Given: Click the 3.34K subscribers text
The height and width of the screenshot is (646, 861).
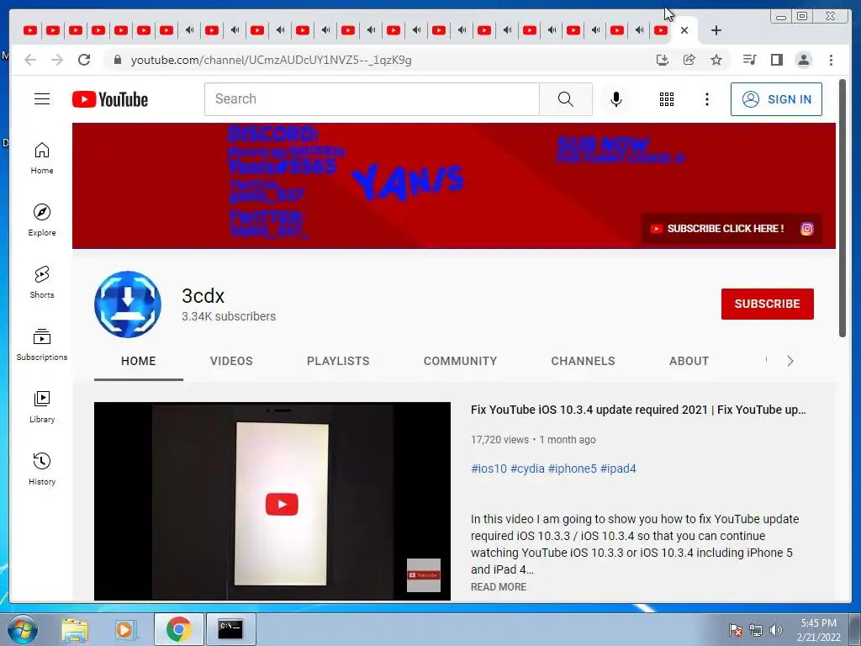Looking at the screenshot, I should [229, 316].
